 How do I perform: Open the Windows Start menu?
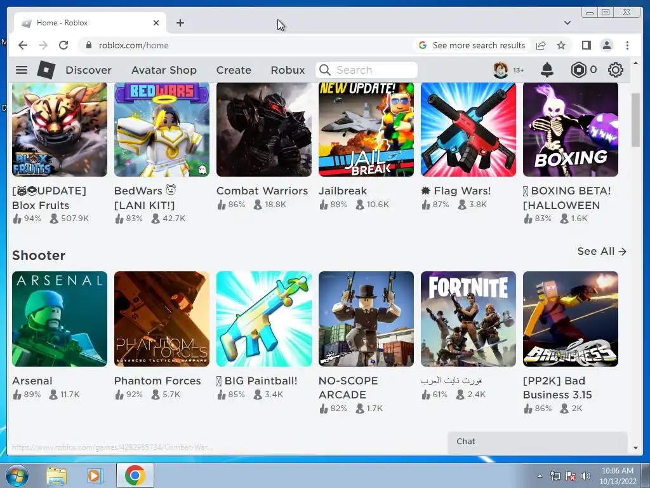[x=17, y=475]
